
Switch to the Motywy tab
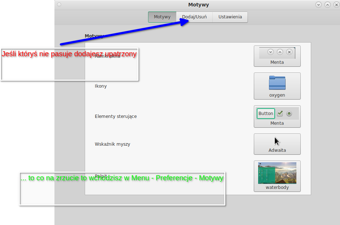coord(162,17)
